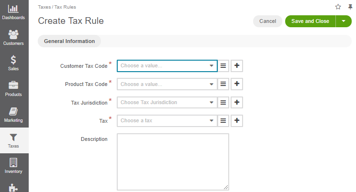Open the list browser for Tax field
Viewport: 356px width, 192px height.
223,120
